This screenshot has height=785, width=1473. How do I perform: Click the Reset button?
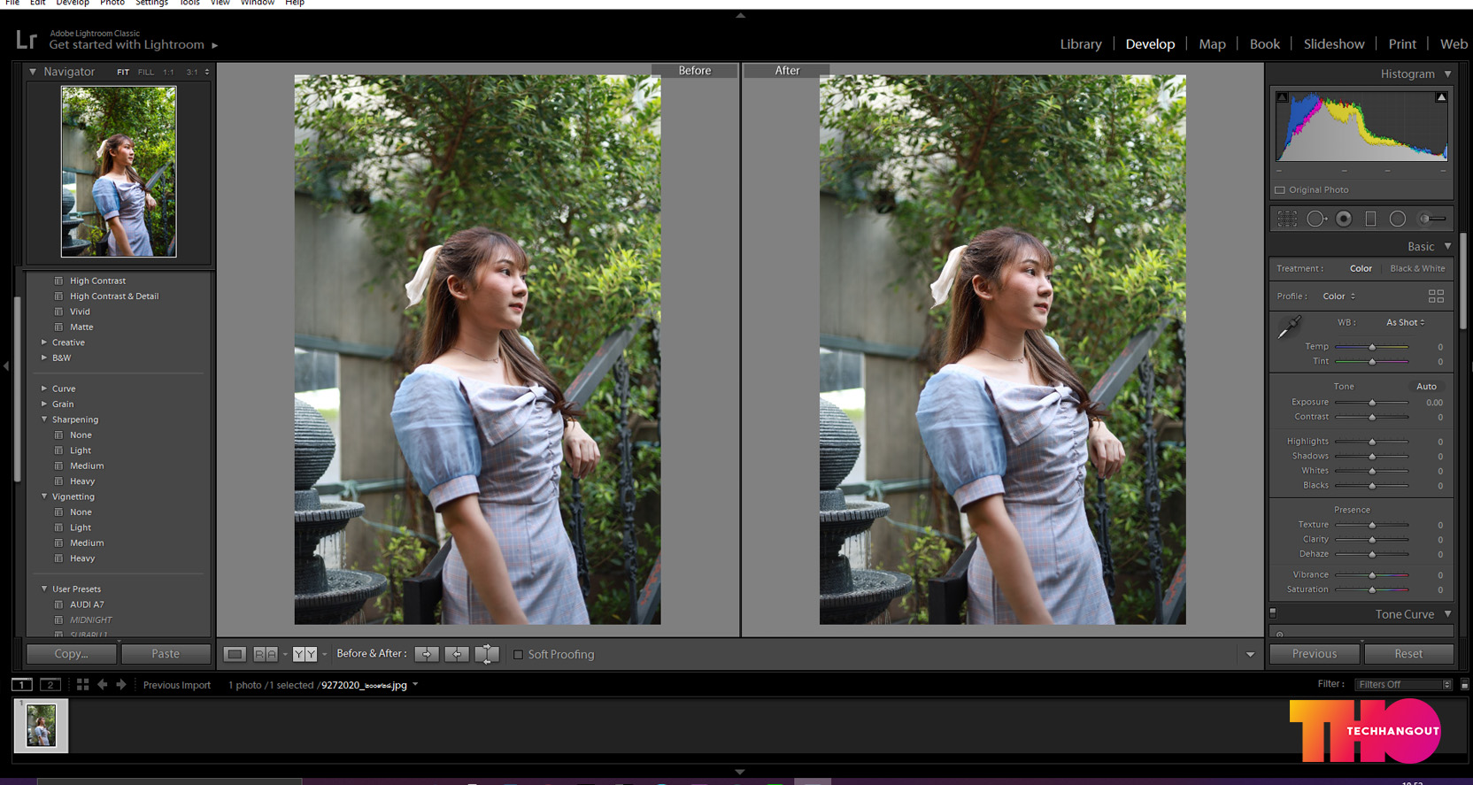pyautogui.click(x=1408, y=654)
